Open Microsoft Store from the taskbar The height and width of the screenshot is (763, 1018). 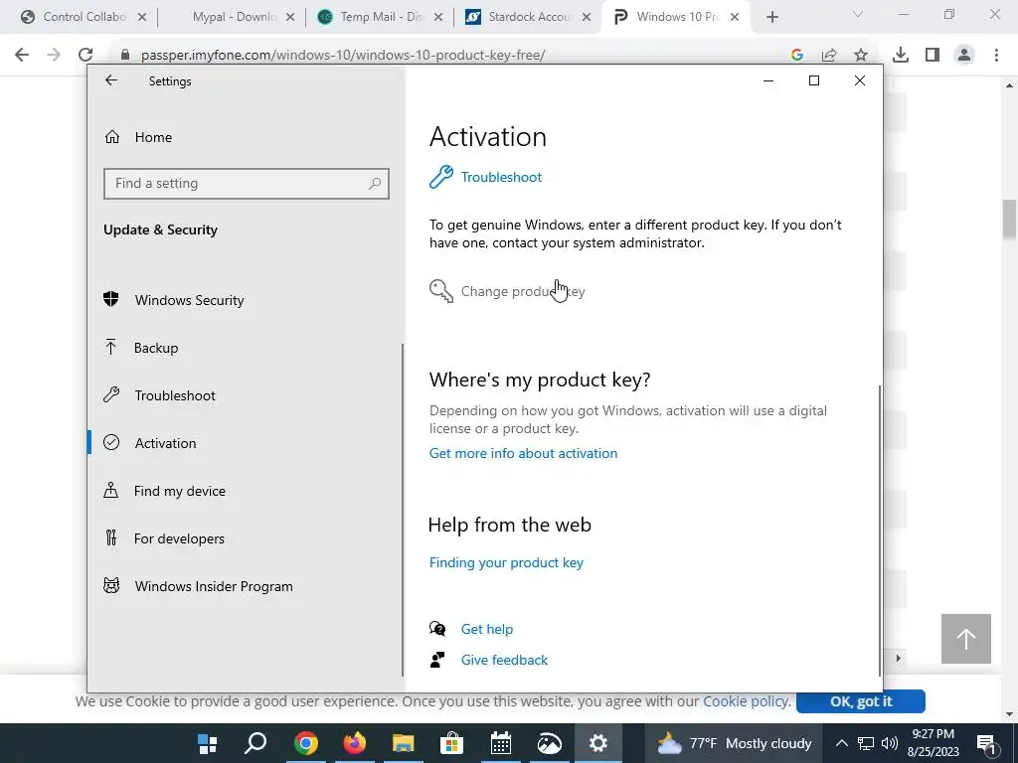pyautogui.click(x=452, y=743)
